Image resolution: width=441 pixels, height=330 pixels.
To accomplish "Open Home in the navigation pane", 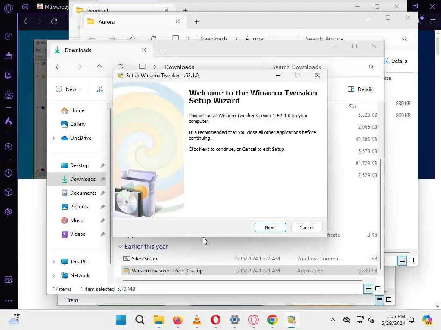I will [73, 110].
